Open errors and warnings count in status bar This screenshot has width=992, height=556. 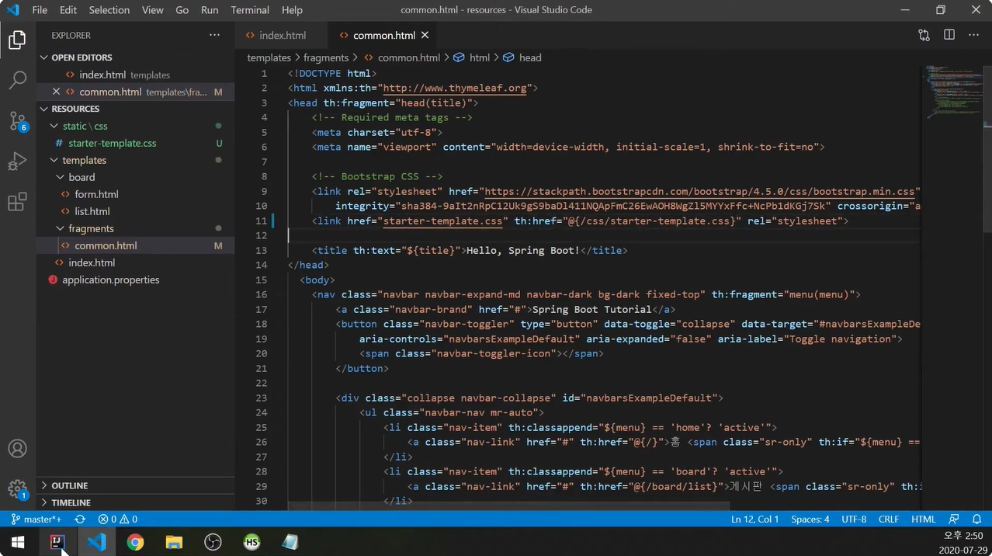(118, 519)
